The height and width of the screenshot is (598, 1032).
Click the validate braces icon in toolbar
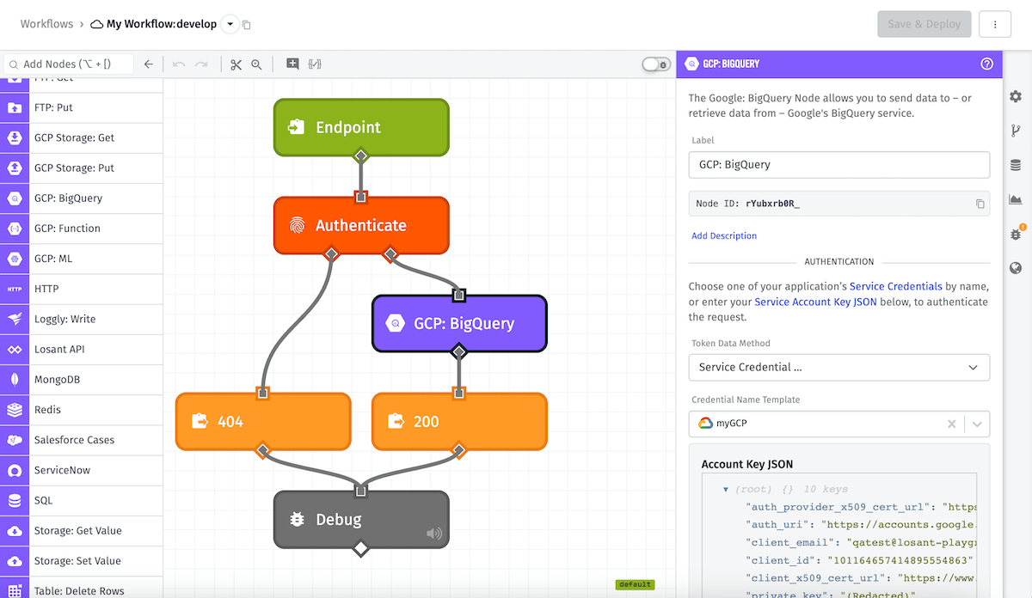pos(315,64)
